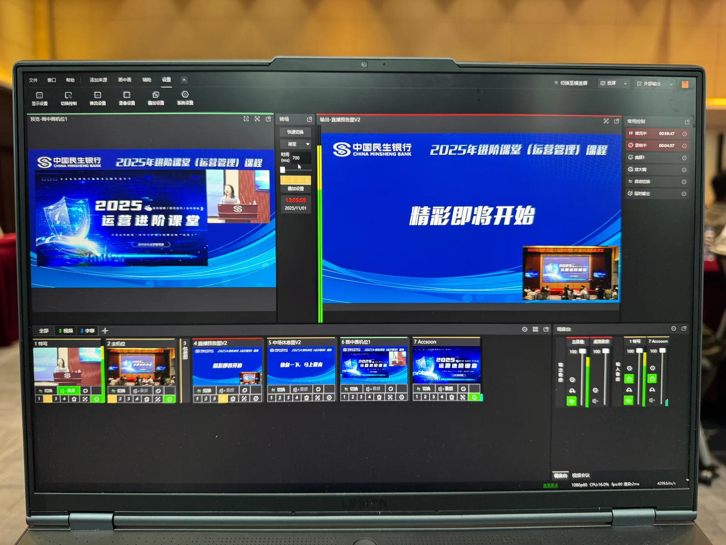Toggle 音频 audio on source 1 特写
The image size is (726, 545).
pyautogui.click(x=68, y=391)
